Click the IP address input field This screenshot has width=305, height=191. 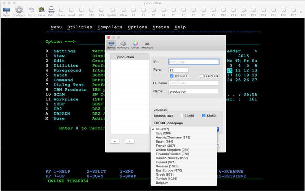coord(194,62)
